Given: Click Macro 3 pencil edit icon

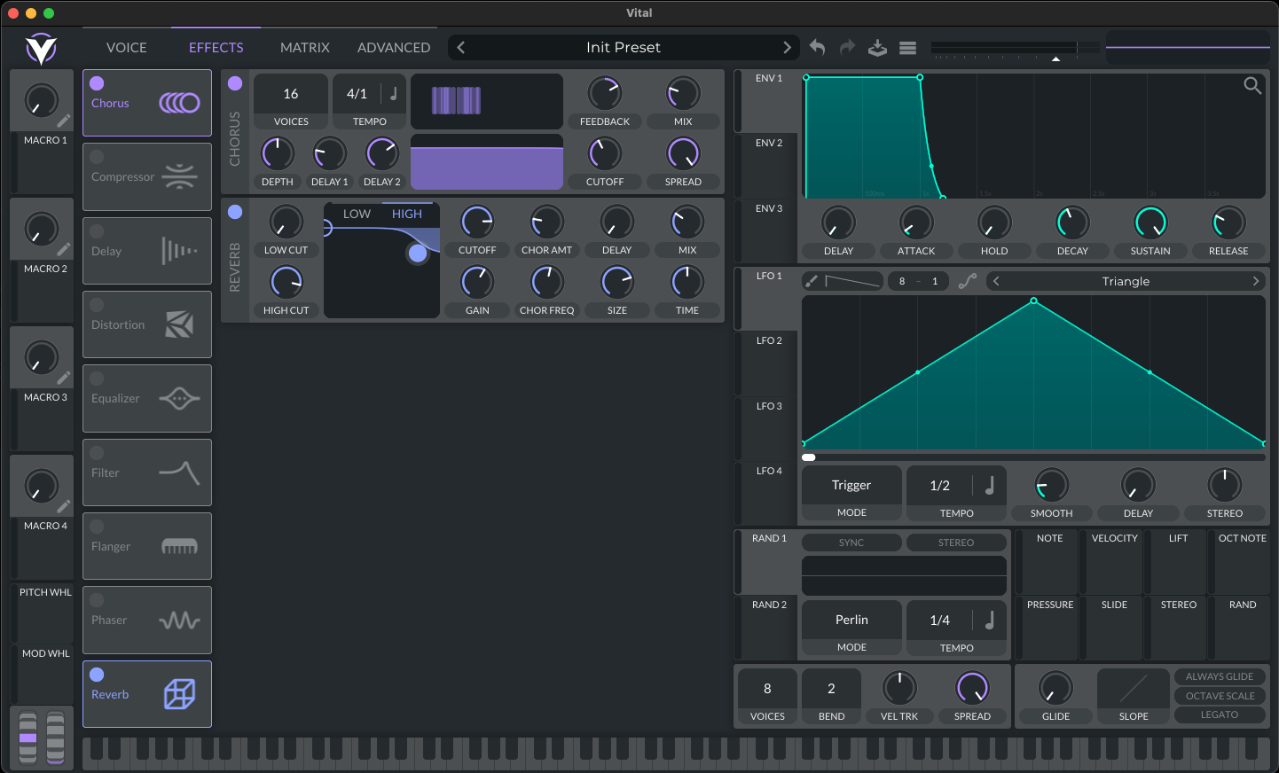Looking at the screenshot, I should (x=64, y=378).
